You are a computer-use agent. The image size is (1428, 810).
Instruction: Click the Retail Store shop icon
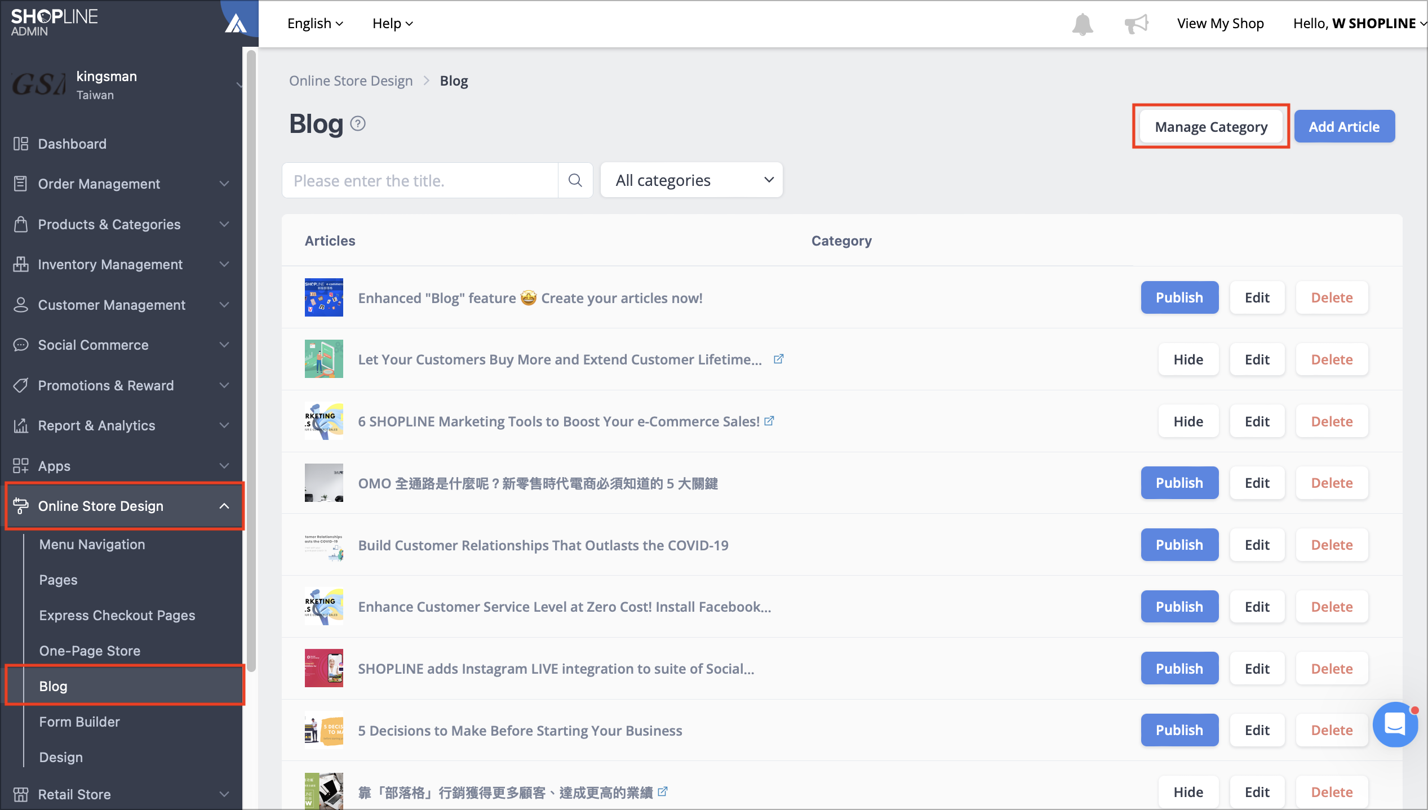pos(21,794)
